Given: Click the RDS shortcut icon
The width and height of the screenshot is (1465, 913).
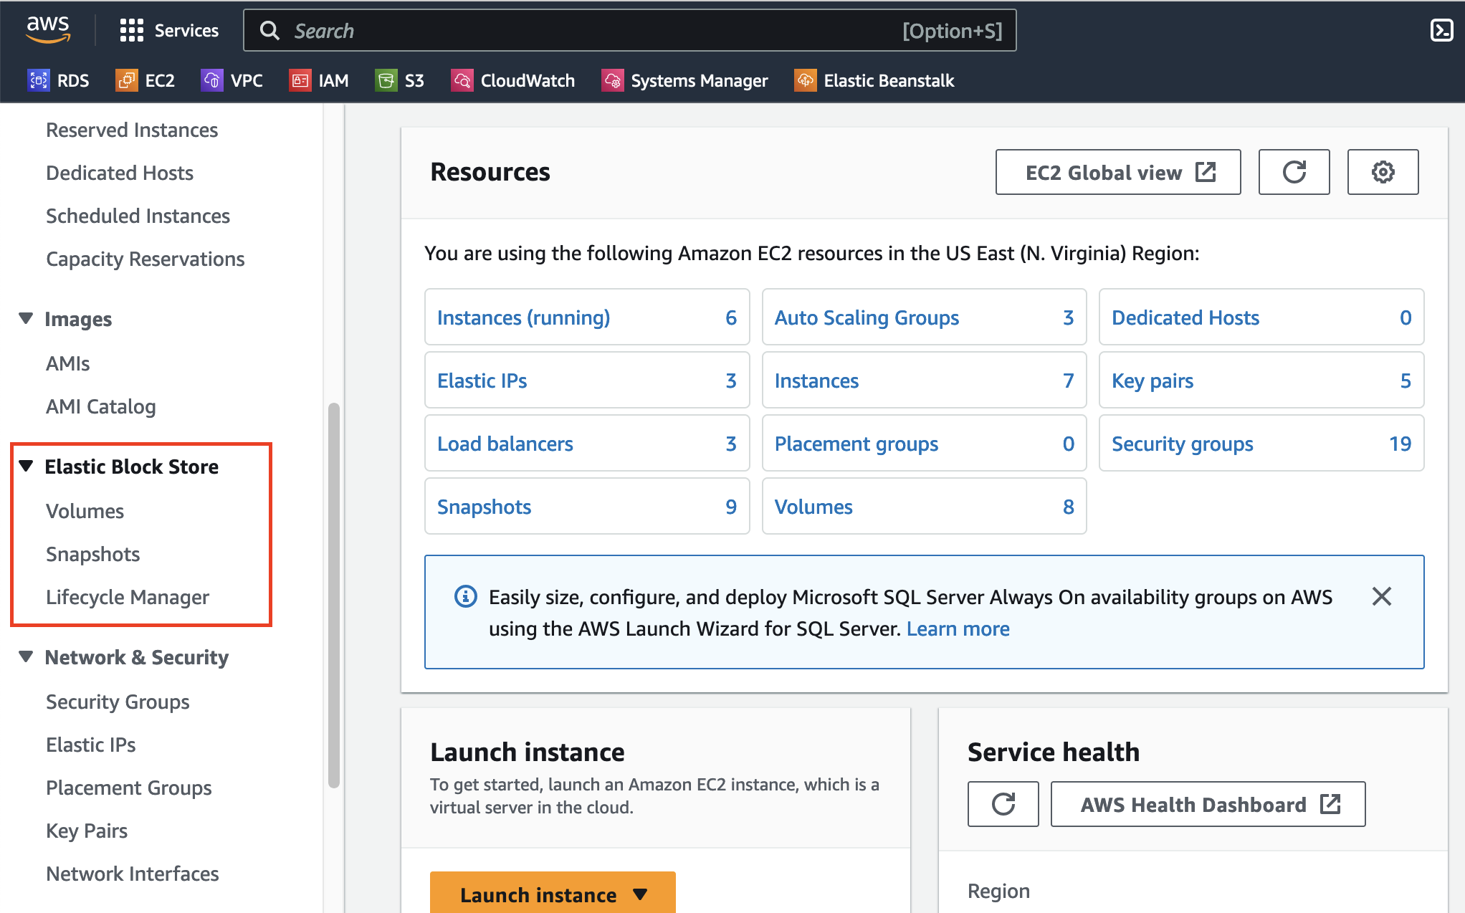Looking at the screenshot, I should pyautogui.click(x=39, y=80).
